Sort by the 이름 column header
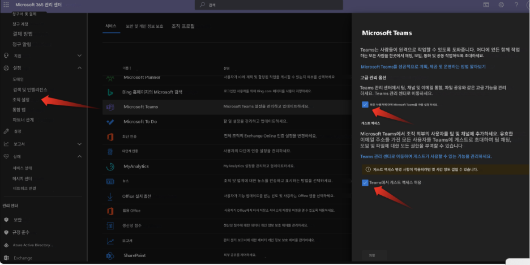 127,69
